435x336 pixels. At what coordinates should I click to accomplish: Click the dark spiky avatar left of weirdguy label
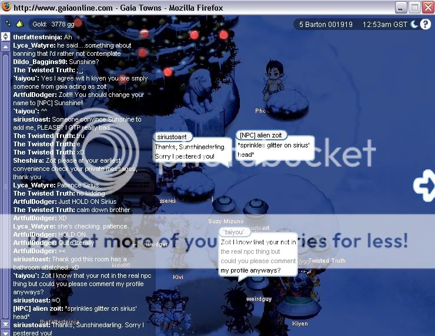pos(237,311)
